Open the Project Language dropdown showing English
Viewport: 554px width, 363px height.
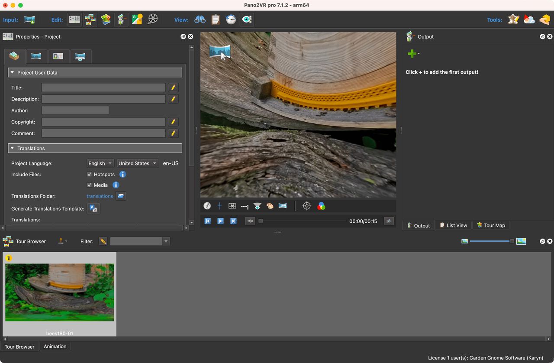pos(100,163)
